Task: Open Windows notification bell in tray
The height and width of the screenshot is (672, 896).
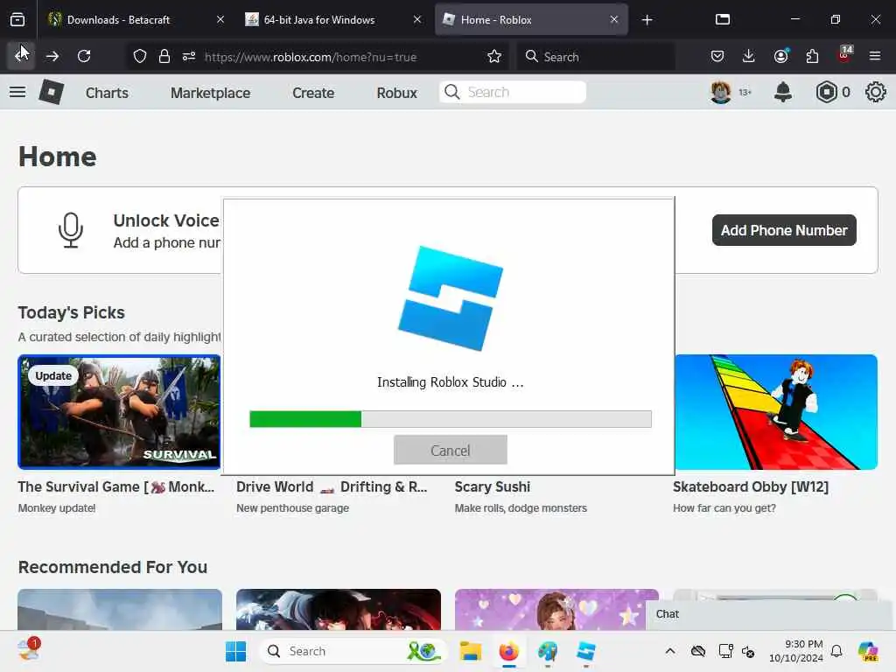Action: (836, 651)
